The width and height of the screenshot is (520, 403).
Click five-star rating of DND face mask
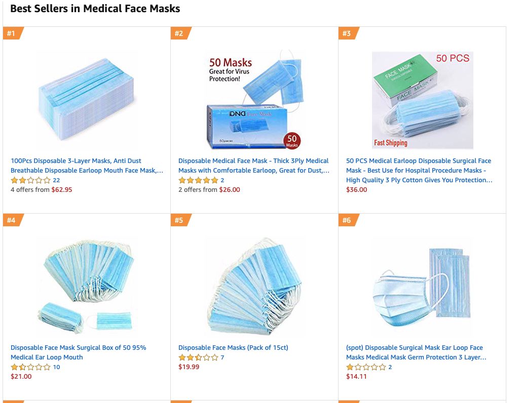198,180
